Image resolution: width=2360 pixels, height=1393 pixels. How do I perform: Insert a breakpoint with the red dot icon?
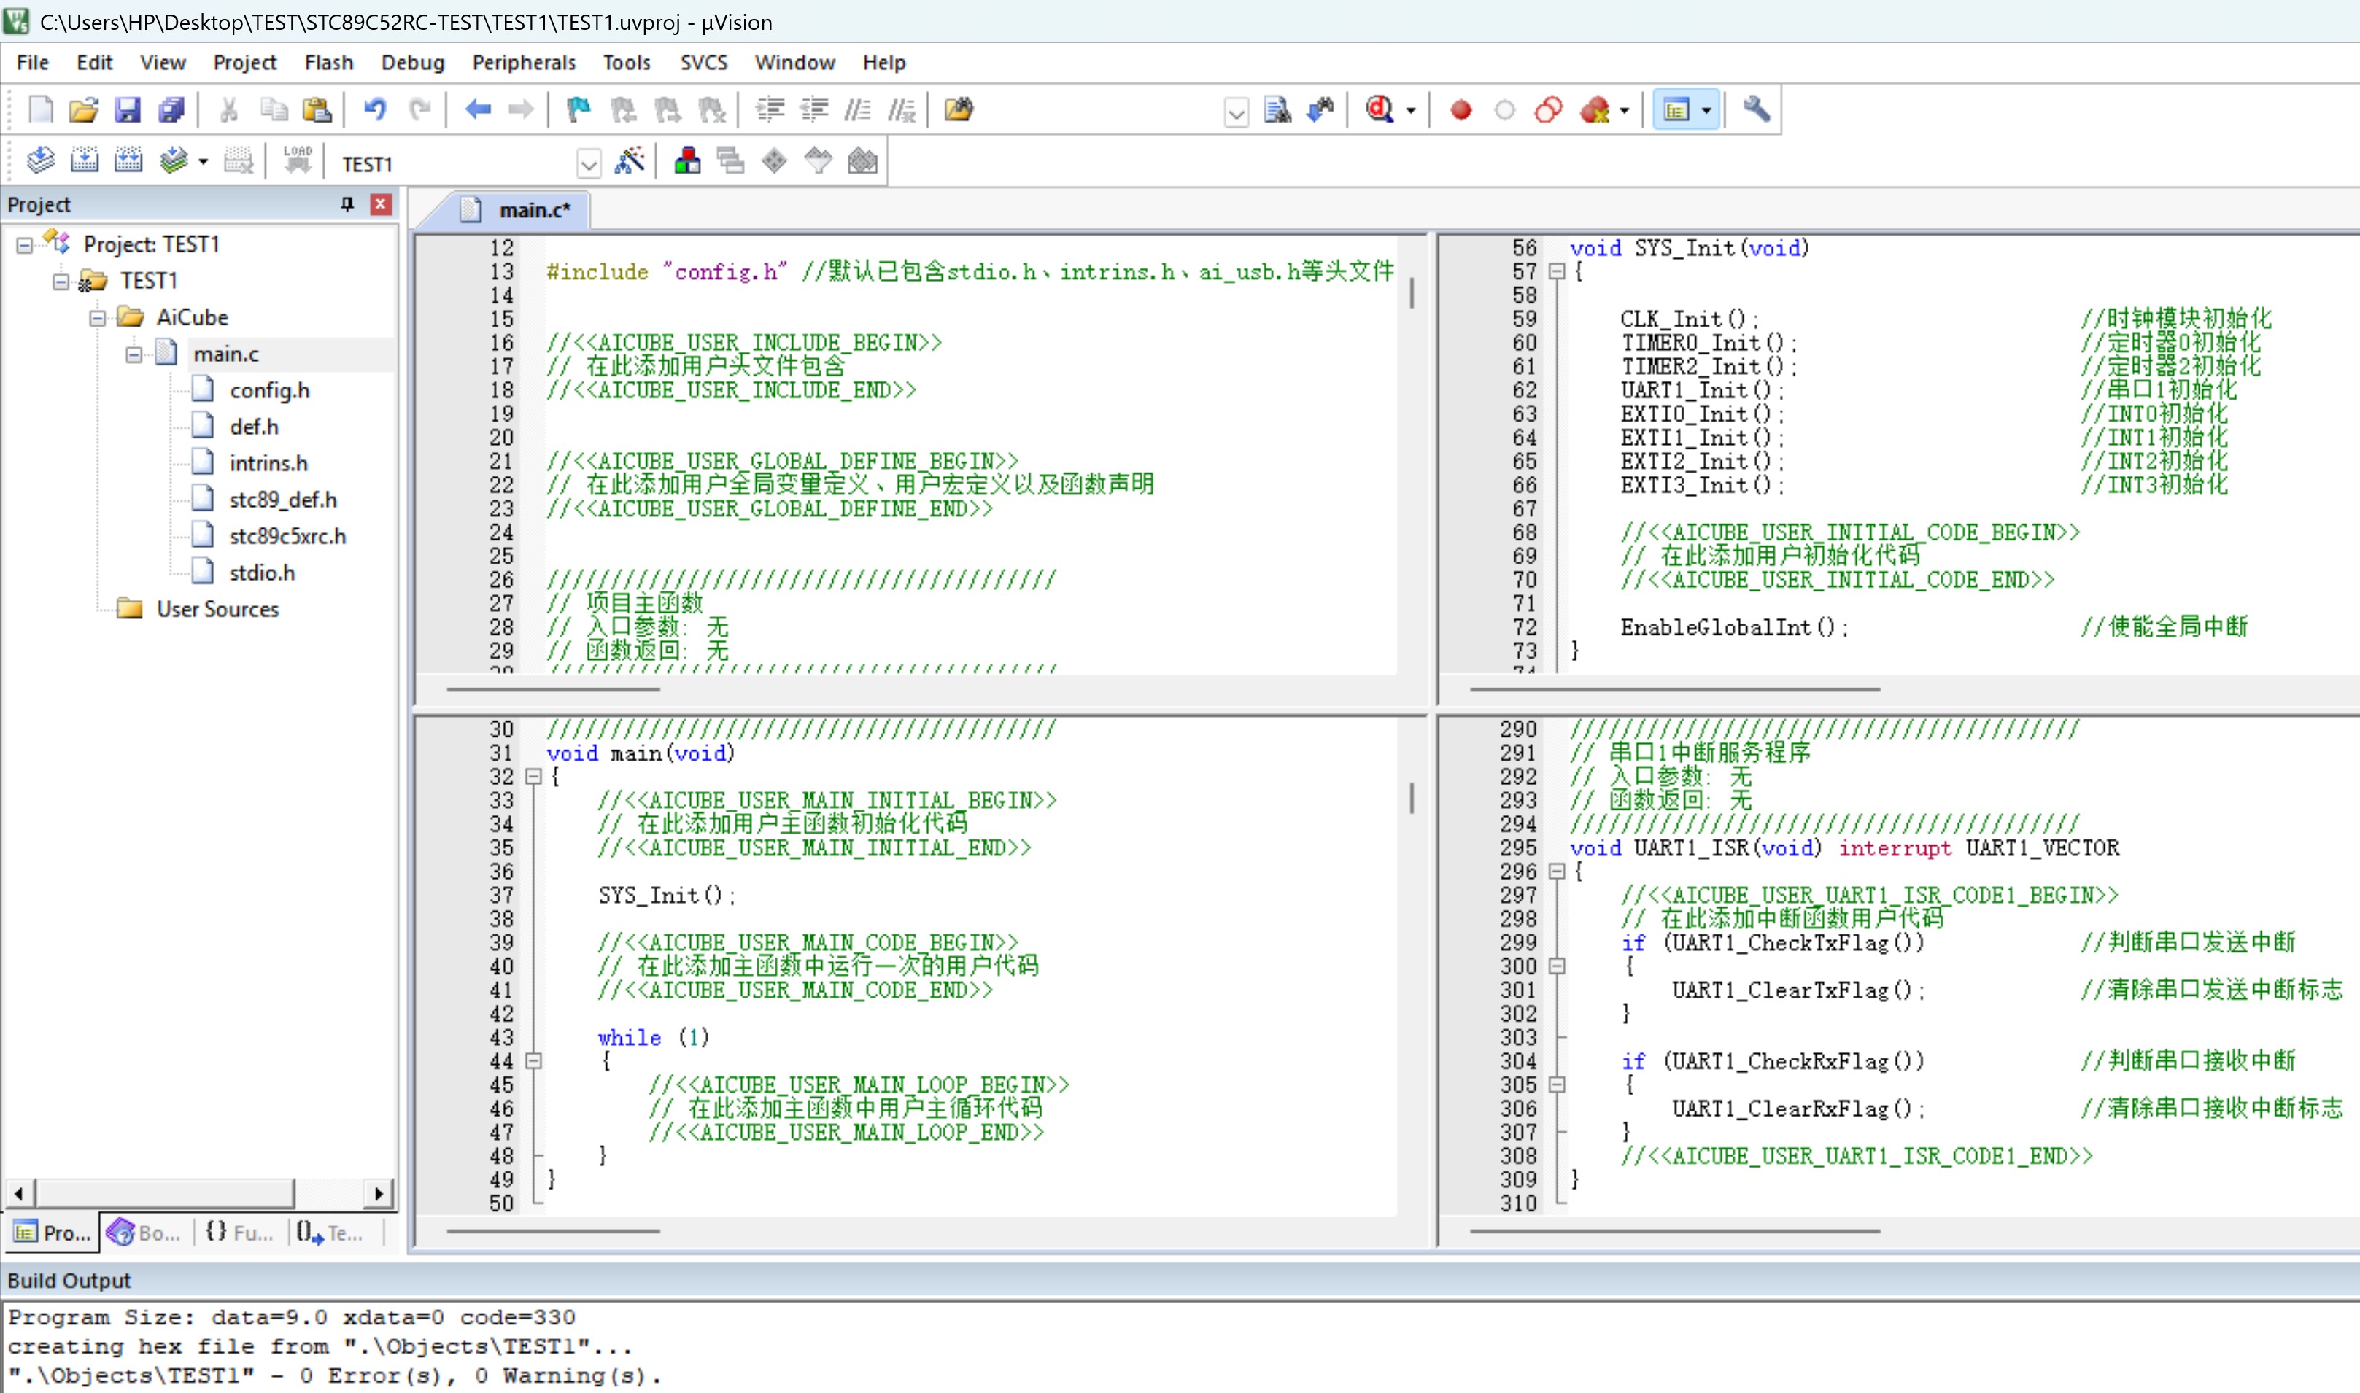pos(1461,110)
